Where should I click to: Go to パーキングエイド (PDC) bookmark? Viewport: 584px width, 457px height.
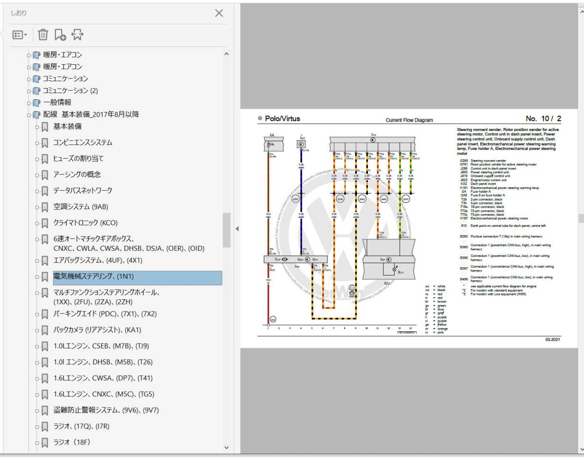click(x=105, y=313)
